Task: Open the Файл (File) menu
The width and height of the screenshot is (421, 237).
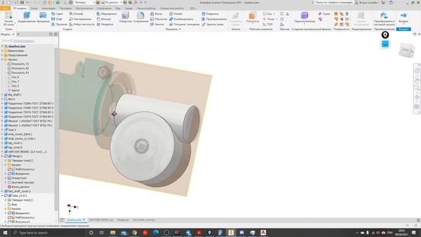Action: pos(5,9)
